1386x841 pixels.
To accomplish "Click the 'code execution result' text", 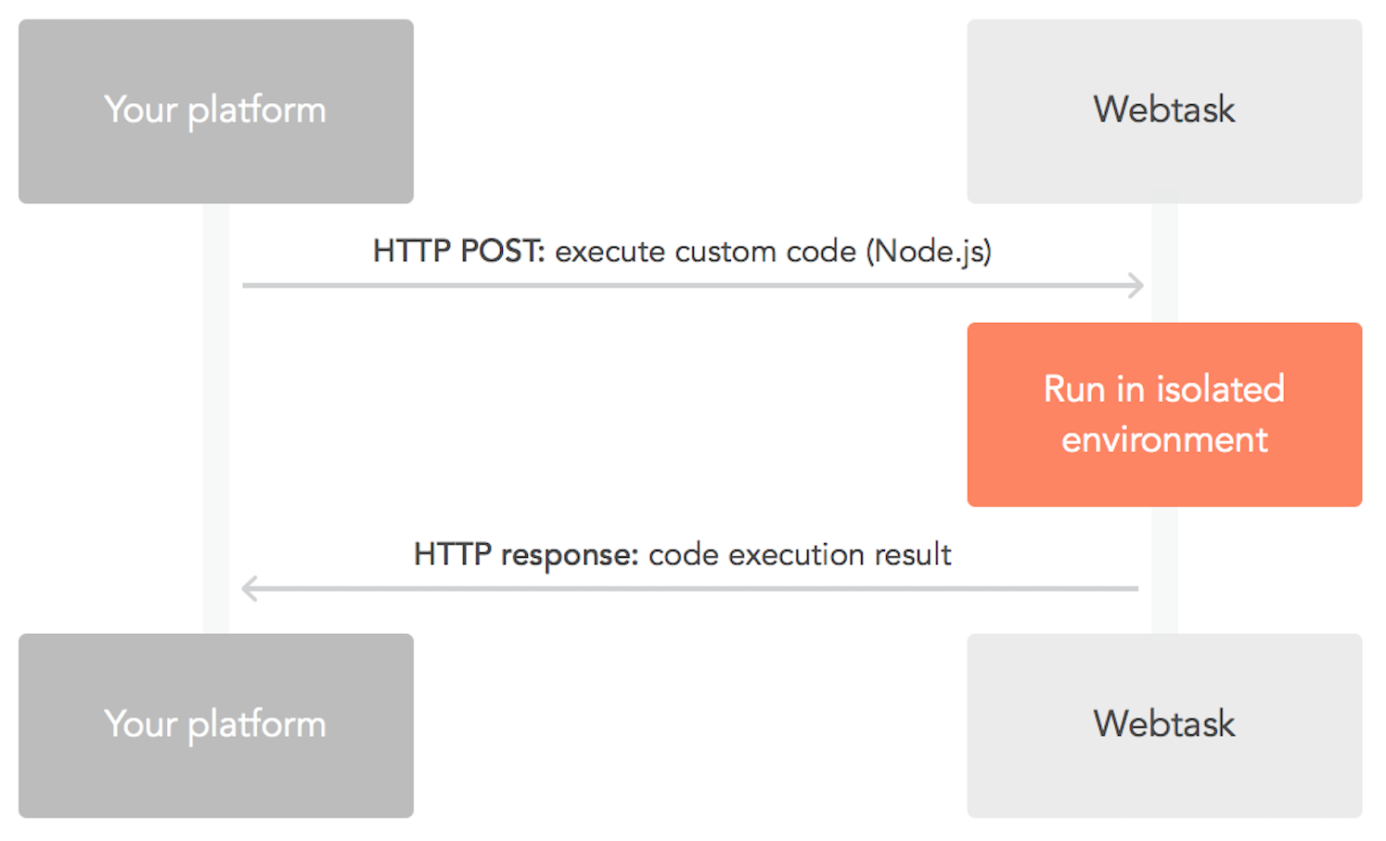I will 800,554.
